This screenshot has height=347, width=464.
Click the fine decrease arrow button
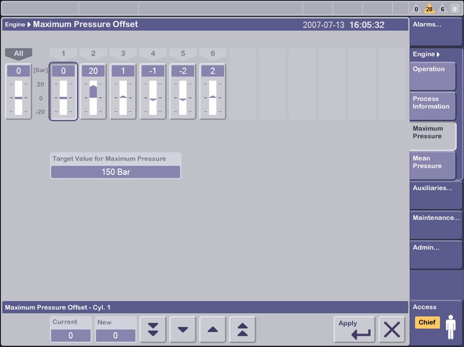pos(182,329)
